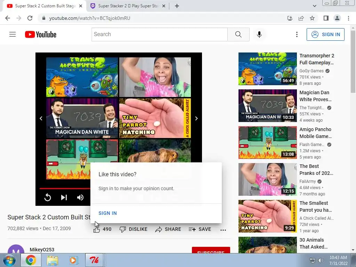Screen dimensions: 356x267
Task: Open Amigo Pancho sidebar thumbnail
Action: click(x=267, y=143)
